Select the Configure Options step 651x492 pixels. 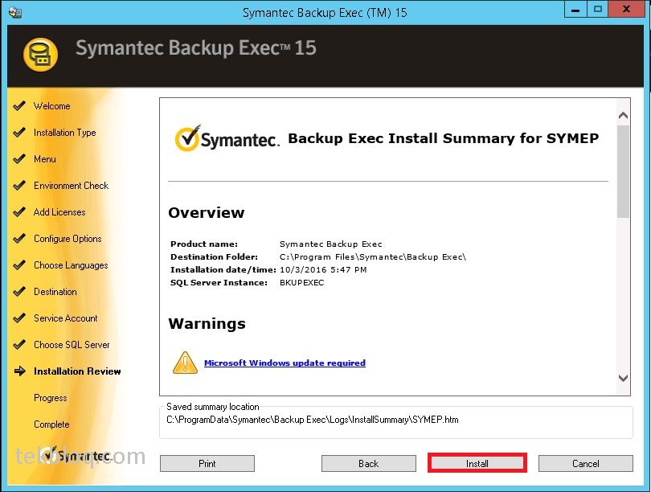point(68,239)
